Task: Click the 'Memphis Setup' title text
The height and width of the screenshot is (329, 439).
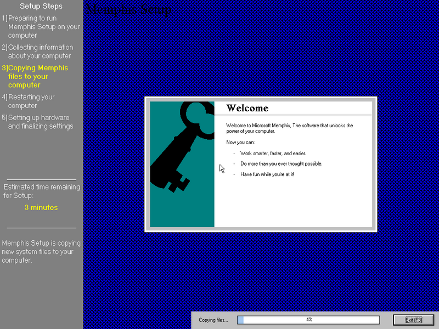Action: pyautogui.click(x=128, y=10)
